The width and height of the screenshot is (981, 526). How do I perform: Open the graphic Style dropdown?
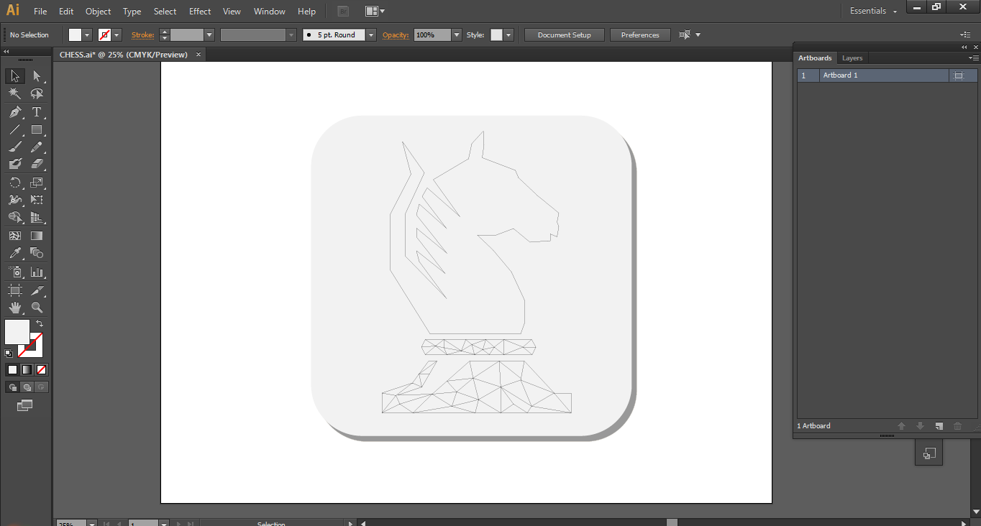[x=508, y=34]
